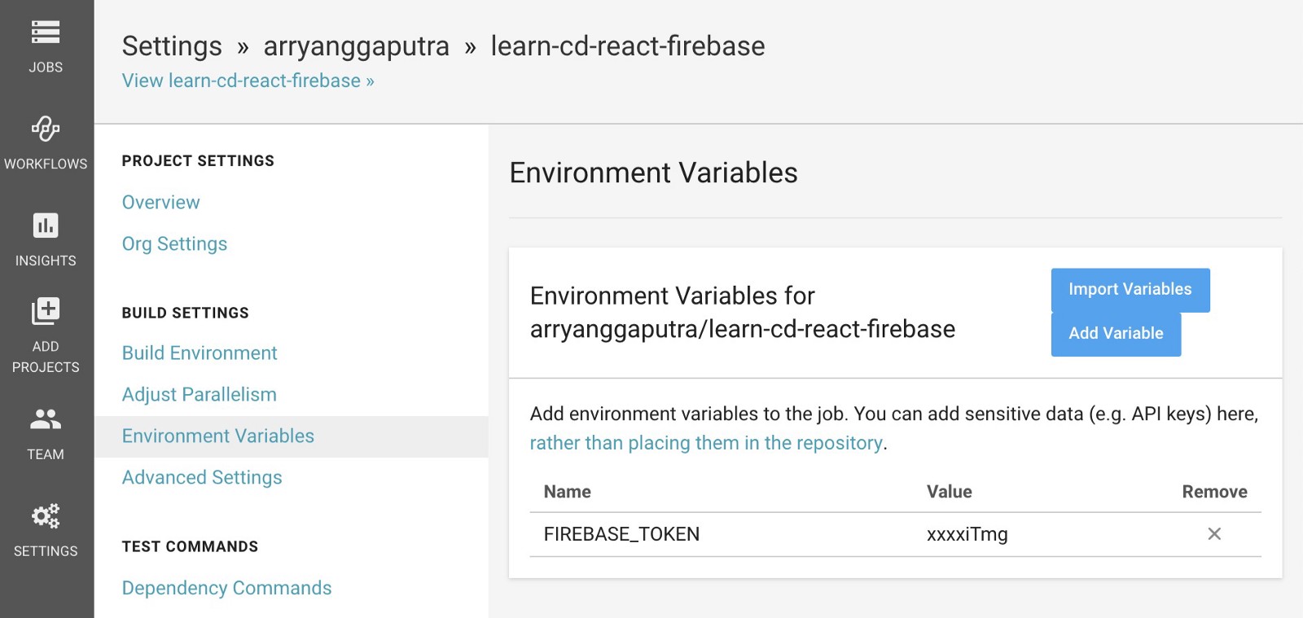This screenshot has height=618, width=1303.
Task: Remove the FIREBASE_TOKEN variable
Action: tap(1214, 534)
